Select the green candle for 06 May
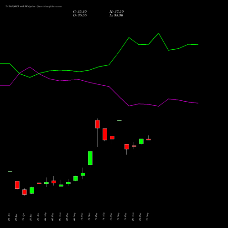Screen dimensions: 228x228 61,186
